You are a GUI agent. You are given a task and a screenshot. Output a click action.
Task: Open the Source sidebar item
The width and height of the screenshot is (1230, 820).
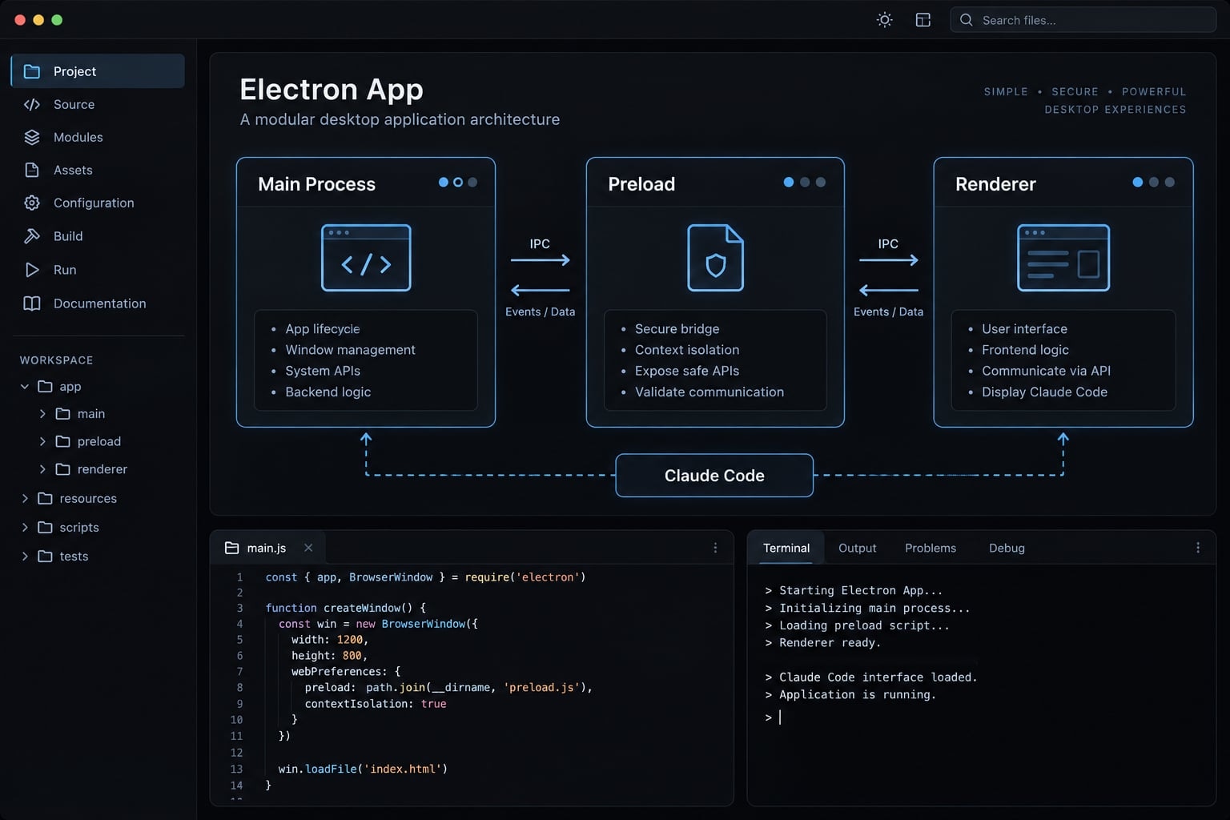coord(98,104)
